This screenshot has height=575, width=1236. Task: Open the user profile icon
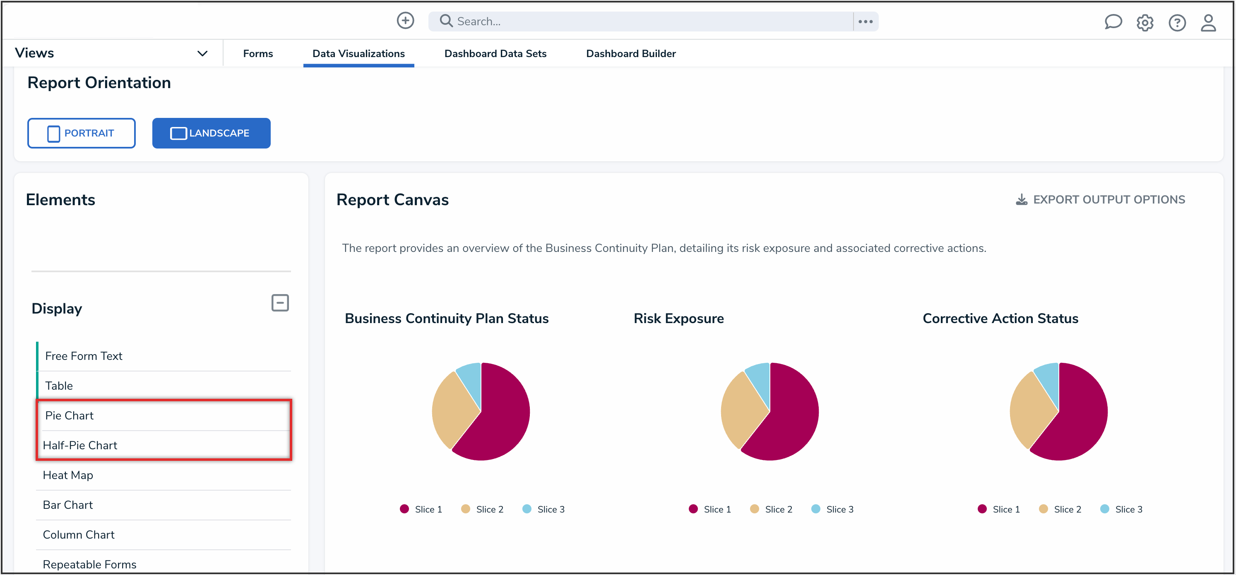point(1208,22)
